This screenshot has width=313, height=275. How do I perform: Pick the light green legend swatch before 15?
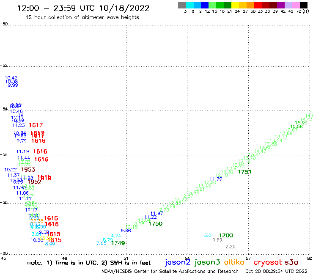point(212,5)
